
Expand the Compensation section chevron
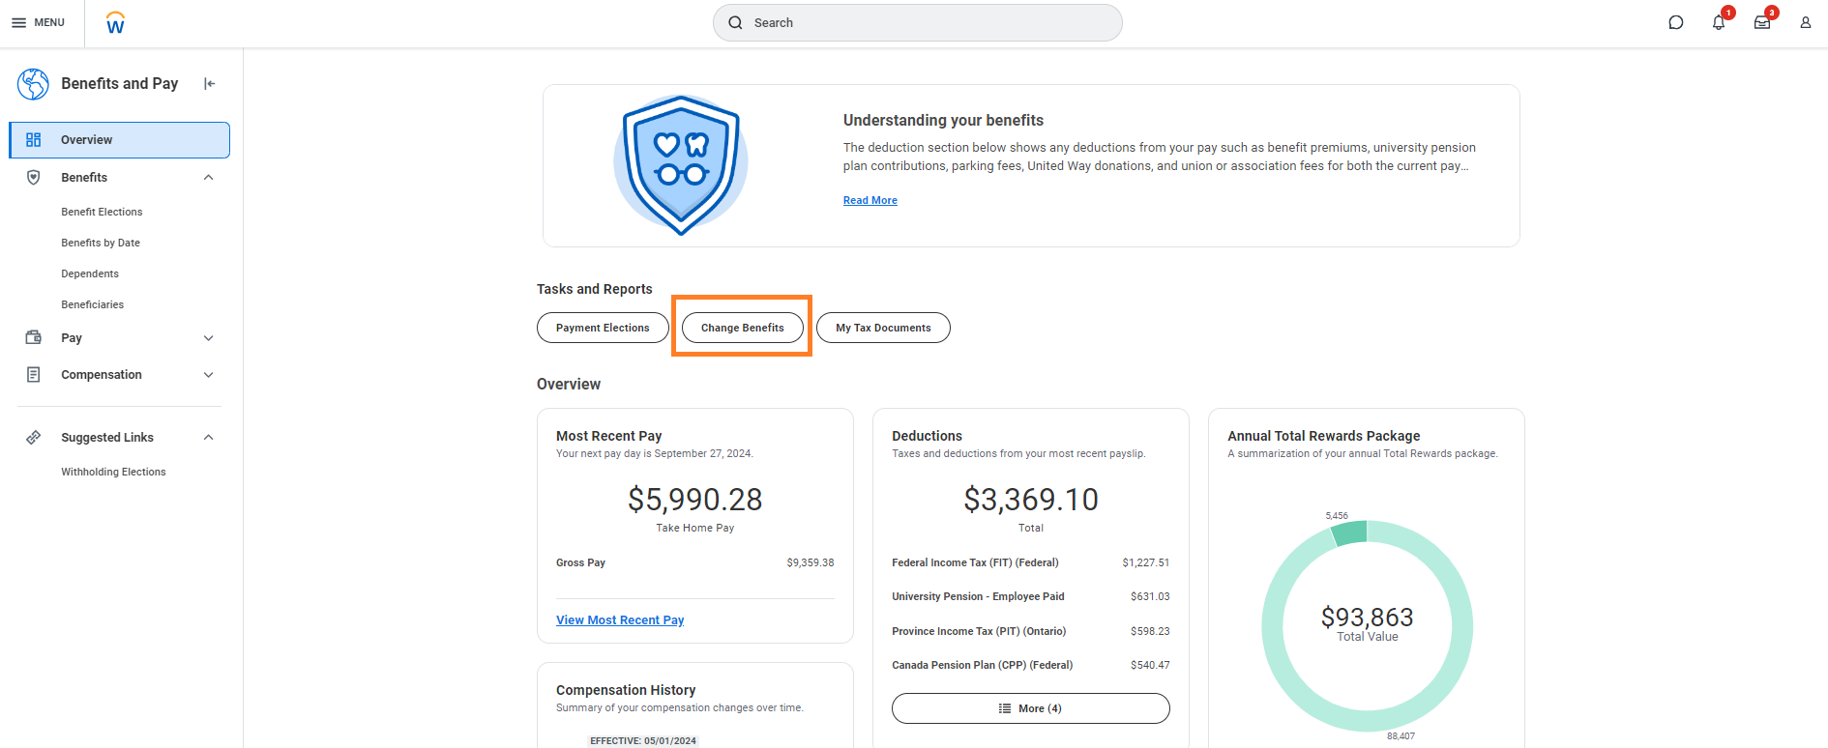point(208,375)
